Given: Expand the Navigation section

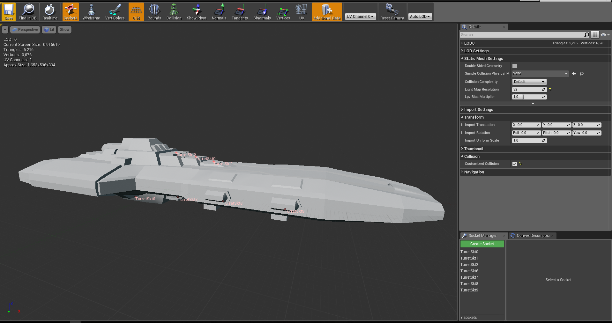Looking at the screenshot, I should (x=462, y=172).
